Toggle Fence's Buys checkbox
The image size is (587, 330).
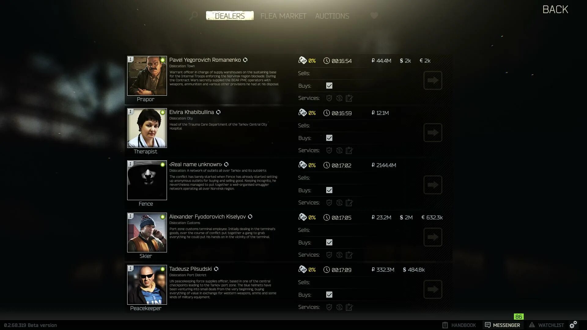click(329, 190)
